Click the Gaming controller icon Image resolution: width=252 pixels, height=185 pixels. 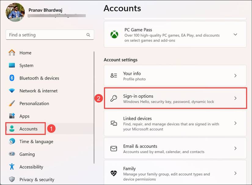12,154
